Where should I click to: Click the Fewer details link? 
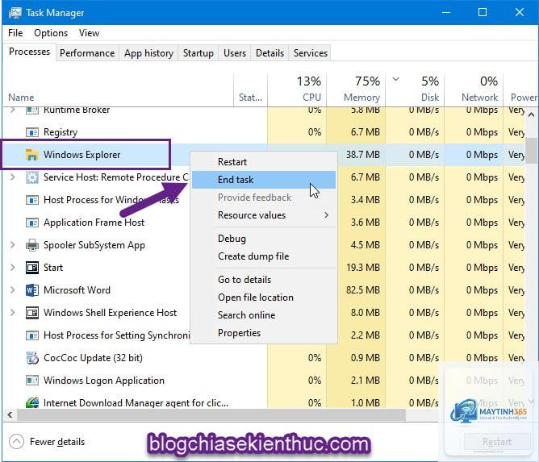(57, 442)
